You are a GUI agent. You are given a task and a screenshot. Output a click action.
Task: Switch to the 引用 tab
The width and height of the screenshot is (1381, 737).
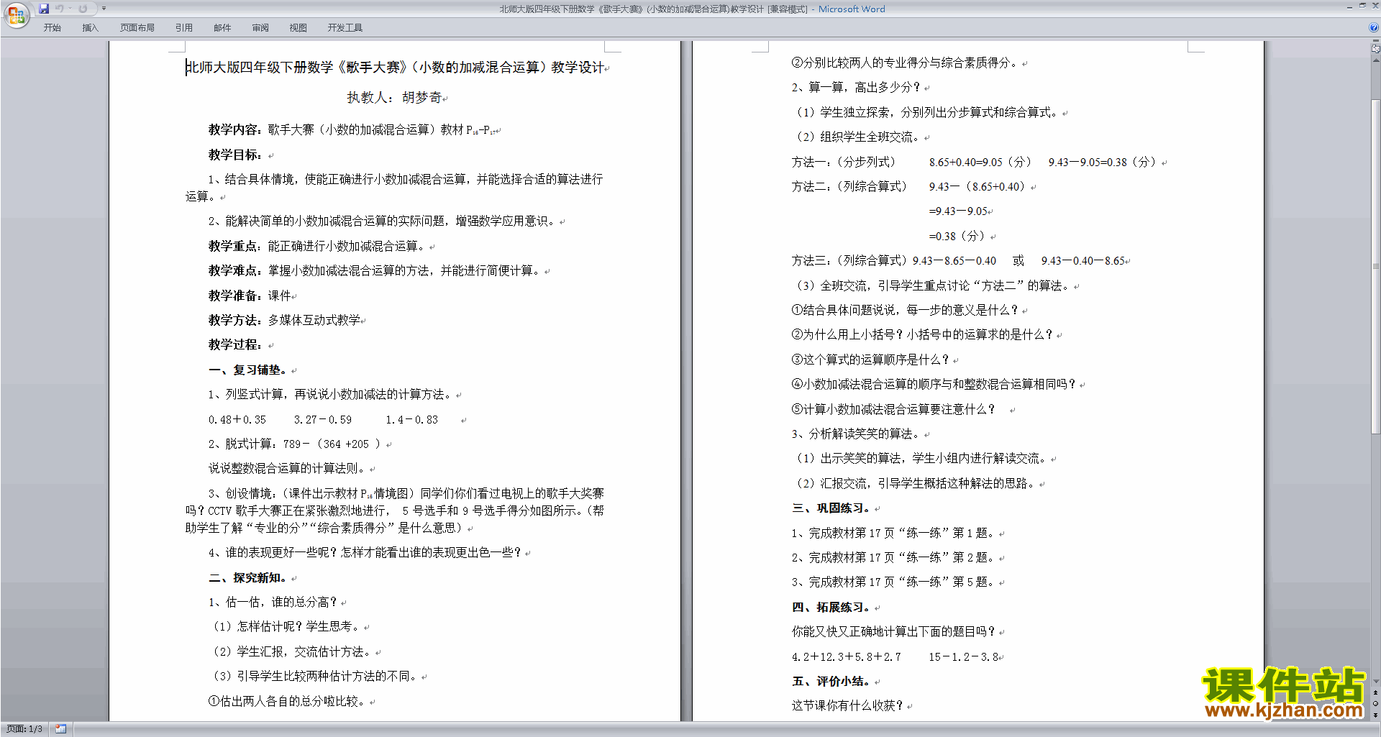[183, 27]
